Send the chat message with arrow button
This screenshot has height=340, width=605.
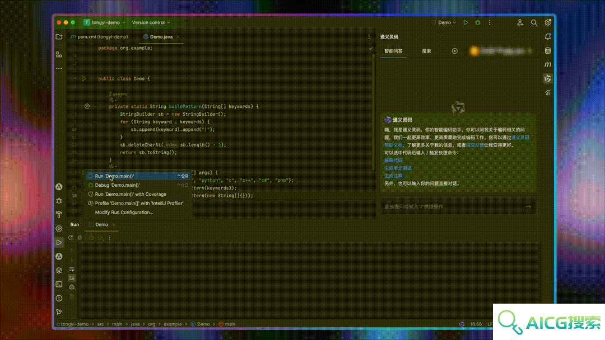click(x=529, y=207)
